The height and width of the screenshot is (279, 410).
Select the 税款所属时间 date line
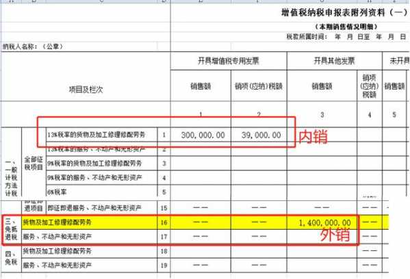point(346,37)
